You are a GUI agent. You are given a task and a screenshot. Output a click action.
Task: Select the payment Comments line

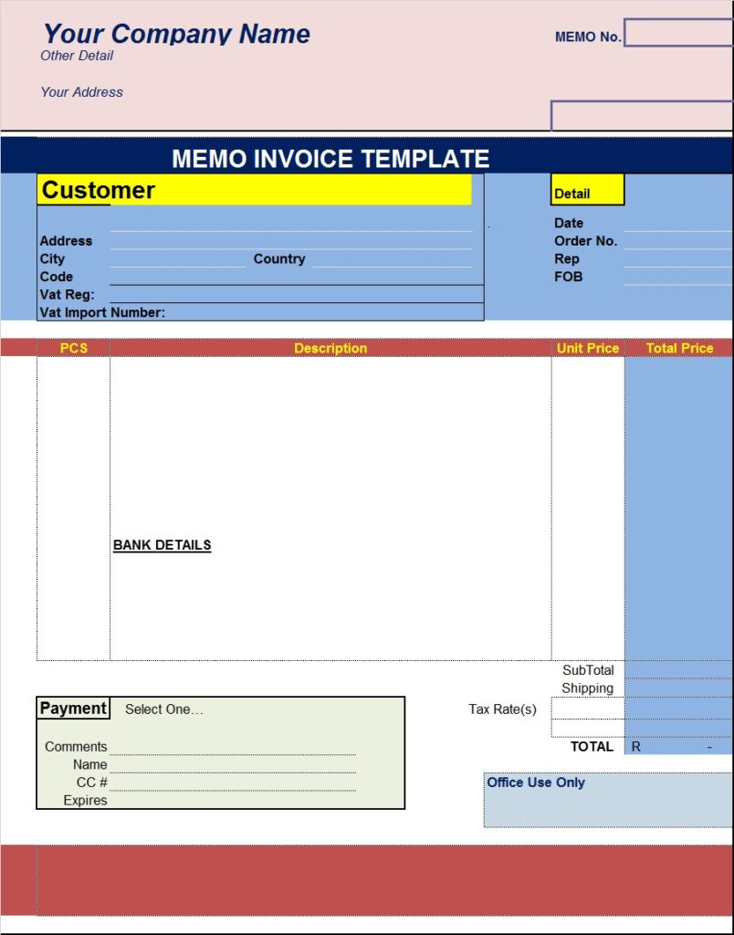[232, 747]
